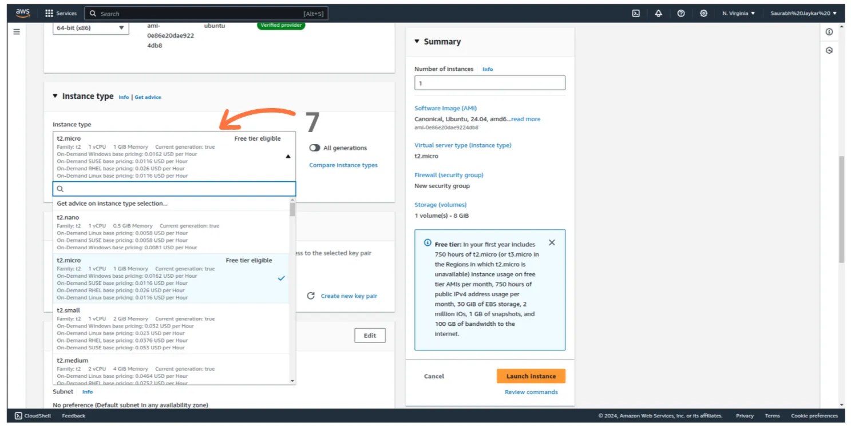Select the t2.micro option in the list
The height and width of the screenshot is (426, 851).
(x=171, y=278)
